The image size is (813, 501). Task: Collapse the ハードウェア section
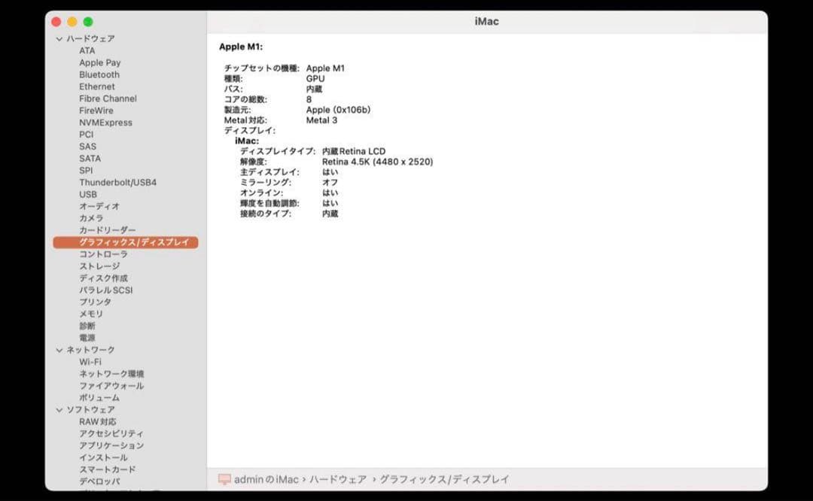coord(59,38)
